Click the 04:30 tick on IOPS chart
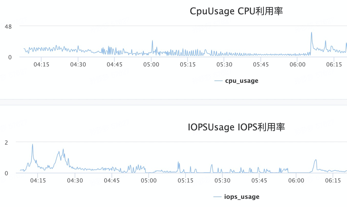The height and width of the screenshot is (207, 347). [75, 180]
